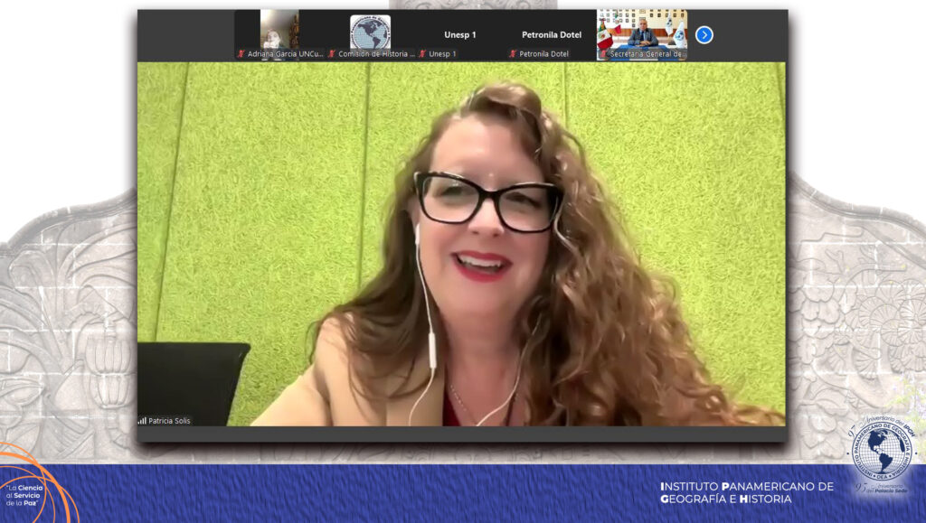The image size is (926, 523).
Task: Click signal strength bars beside Patricia Solis
Action: (x=142, y=420)
